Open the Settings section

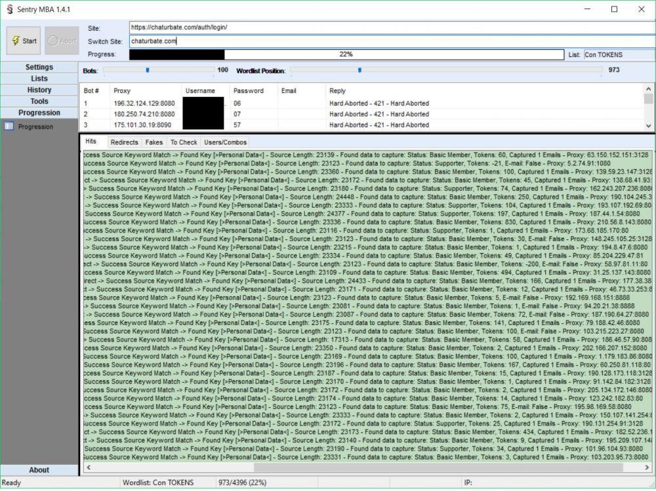(x=39, y=67)
